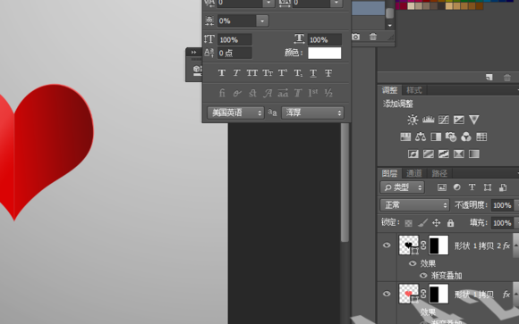Apply Underline text style
Viewport: 519px width, 324px height.
313,73
